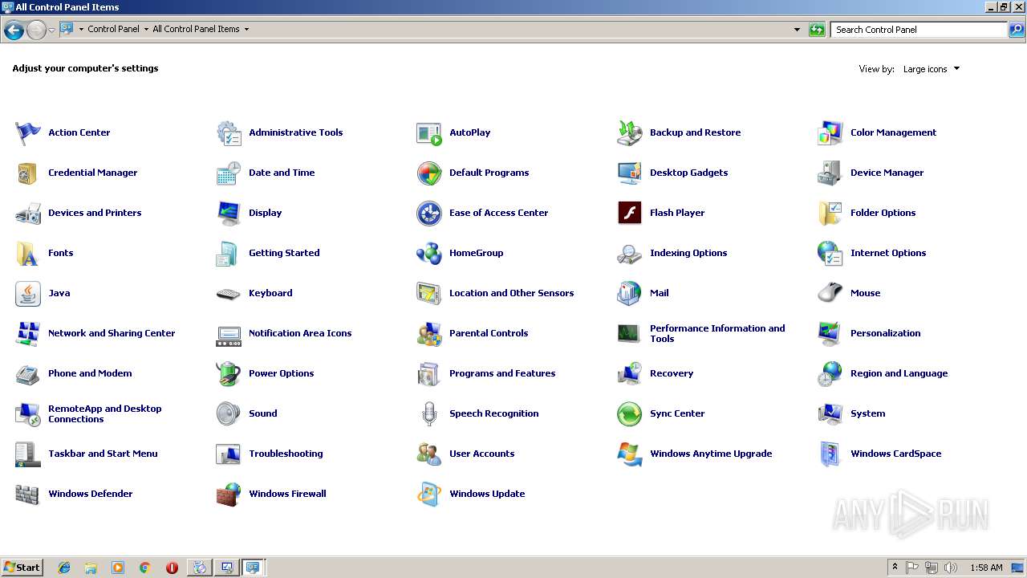This screenshot has height=578, width=1027.
Task: Click the Windows Anytime Upgrade link
Action: coord(711,454)
